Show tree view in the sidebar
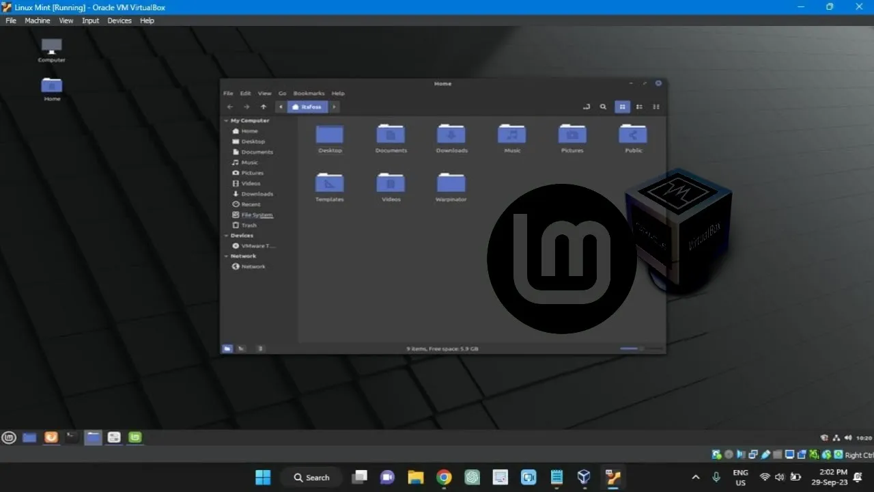The height and width of the screenshot is (492, 874). tap(241, 348)
